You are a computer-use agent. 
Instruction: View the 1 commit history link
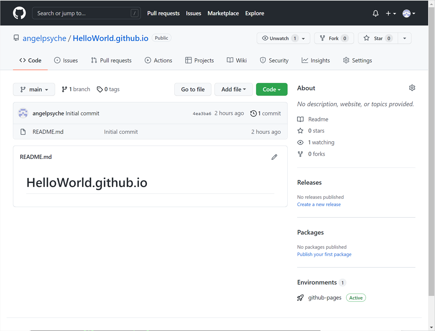266,113
